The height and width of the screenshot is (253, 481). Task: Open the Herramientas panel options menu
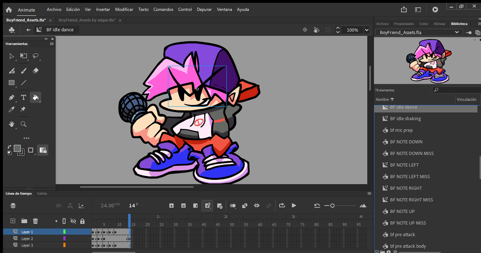point(52,44)
